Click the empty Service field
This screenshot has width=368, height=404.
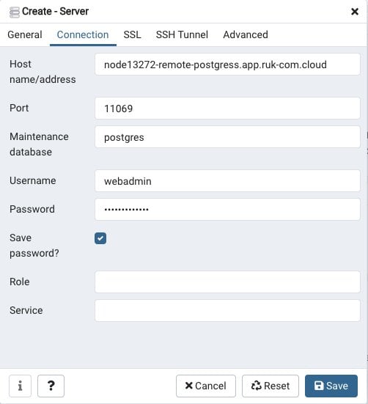(x=227, y=310)
